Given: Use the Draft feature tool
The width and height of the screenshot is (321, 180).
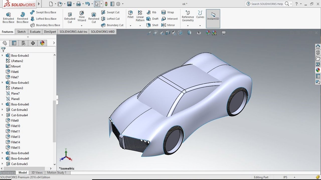Looking at the screenshot, I should pyautogui.click(x=152, y=19).
